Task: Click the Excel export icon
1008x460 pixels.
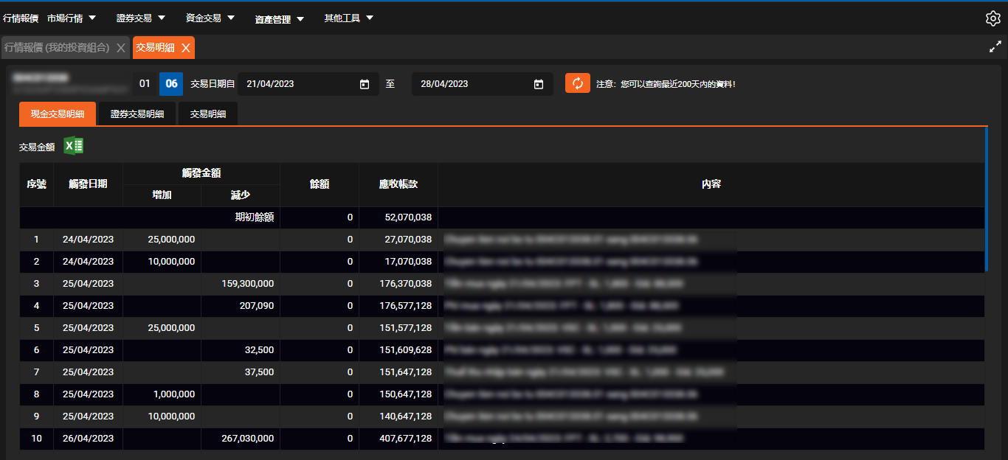Action: (x=73, y=146)
